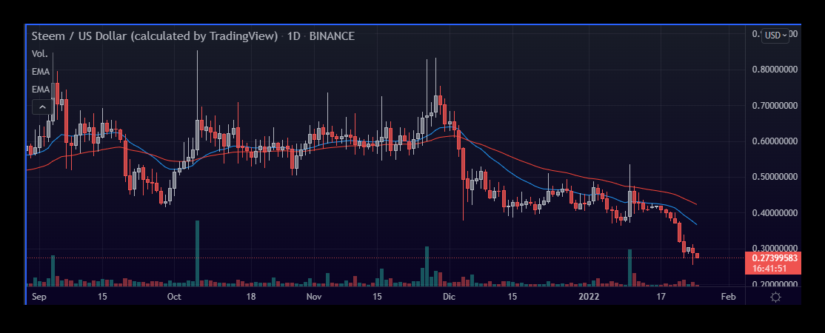Screen dimensions: 825x333
Task: Click the 0.70000000 price axis label
Action: click(x=775, y=105)
